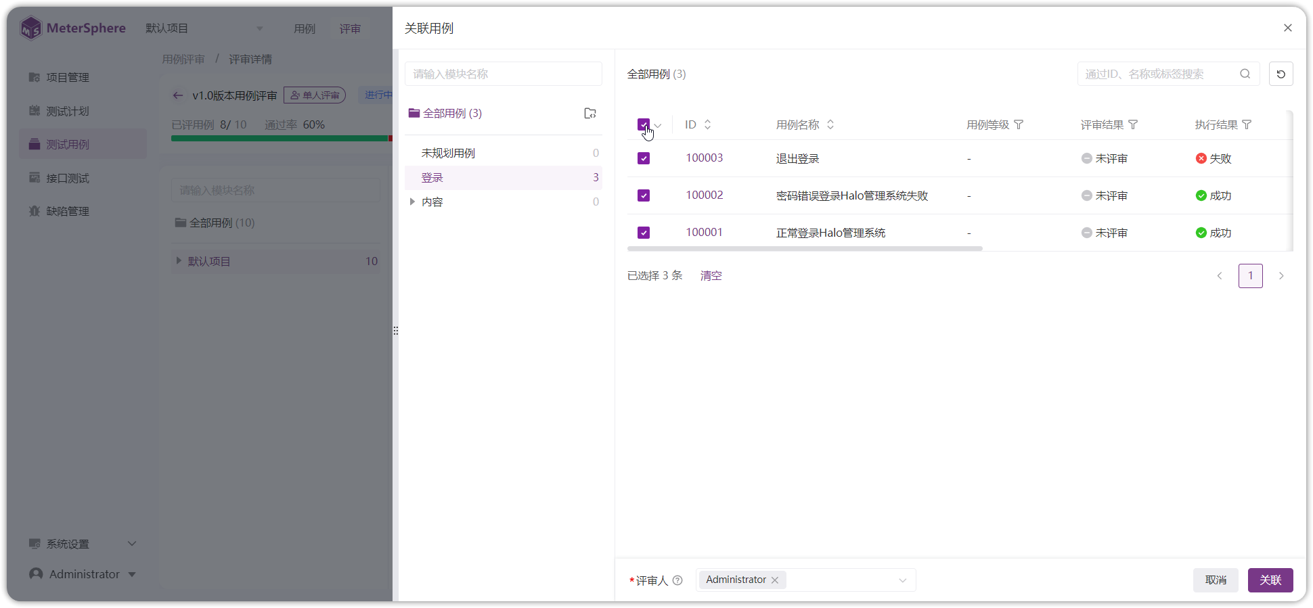Screen dimensions: 1313x608
Task: Open the Administrator user menu
Action: point(83,574)
